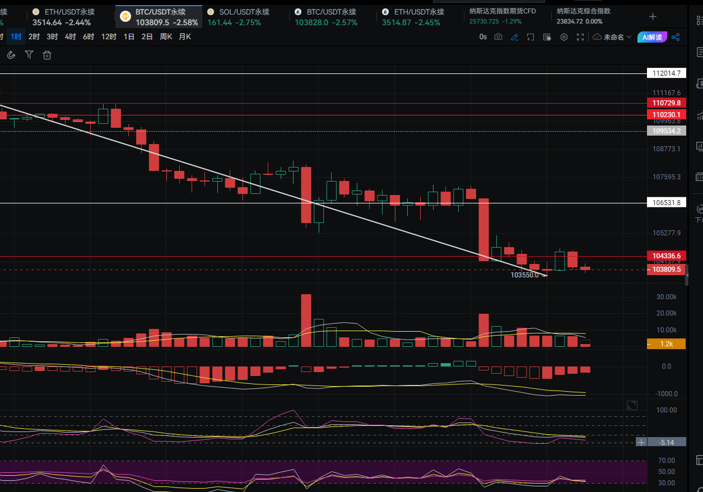Expand the 未命名 layout dropdown
Image resolution: width=703 pixels, height=492 pixels.
pyautogui.click(x=612, y=37)
